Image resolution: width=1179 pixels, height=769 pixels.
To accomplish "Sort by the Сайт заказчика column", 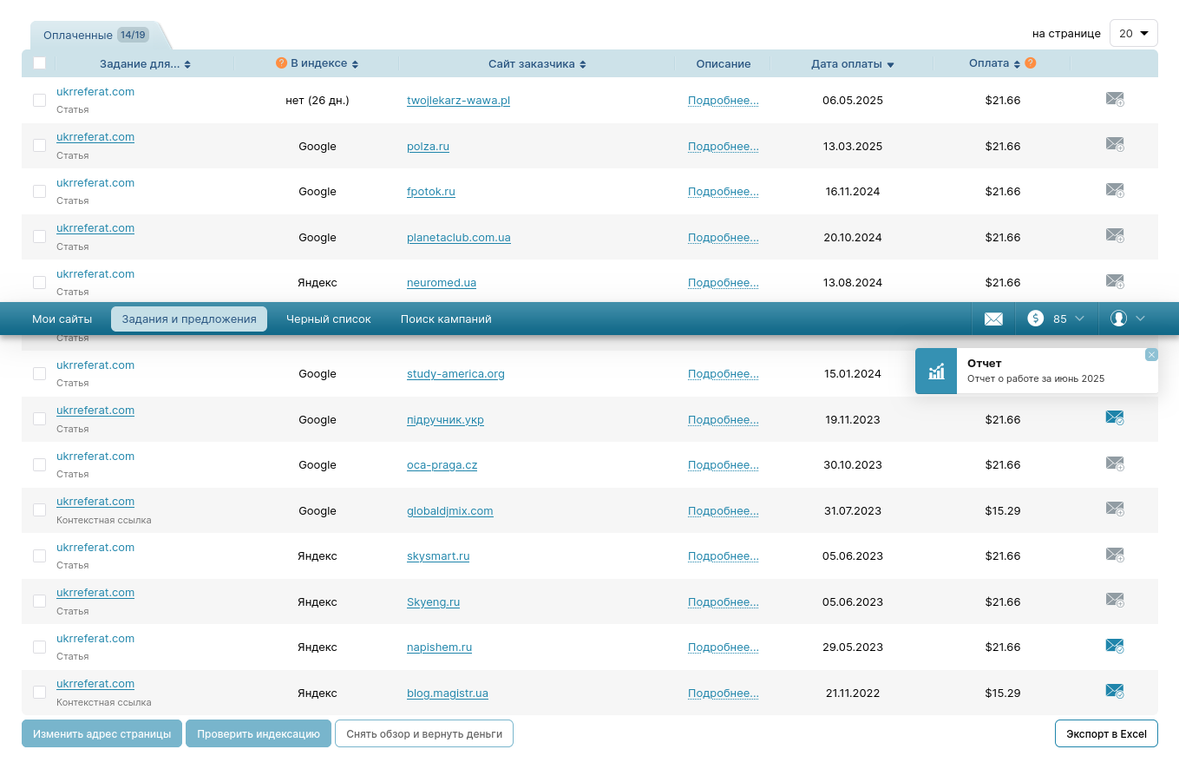I will 537,64.
